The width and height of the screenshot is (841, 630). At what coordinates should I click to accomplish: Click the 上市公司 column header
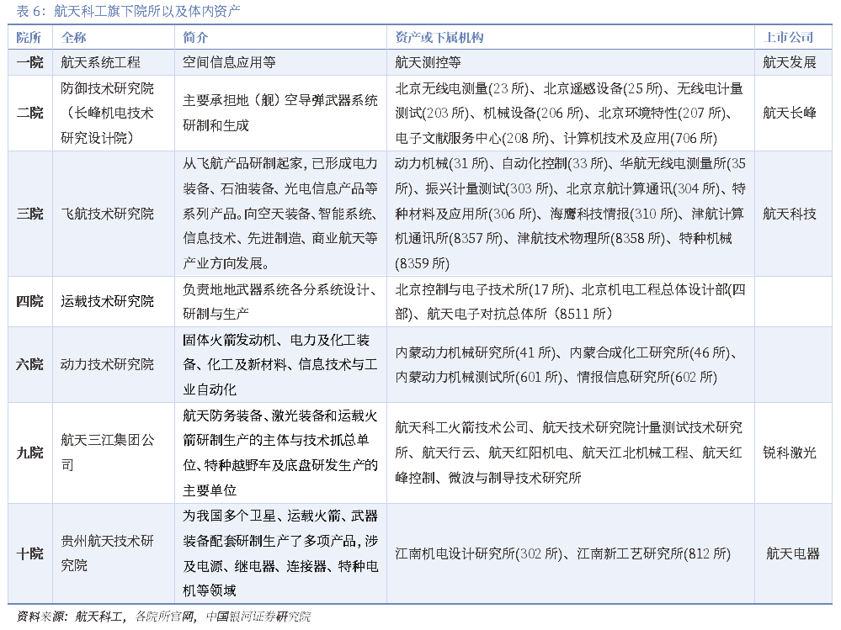click(789, 38)
